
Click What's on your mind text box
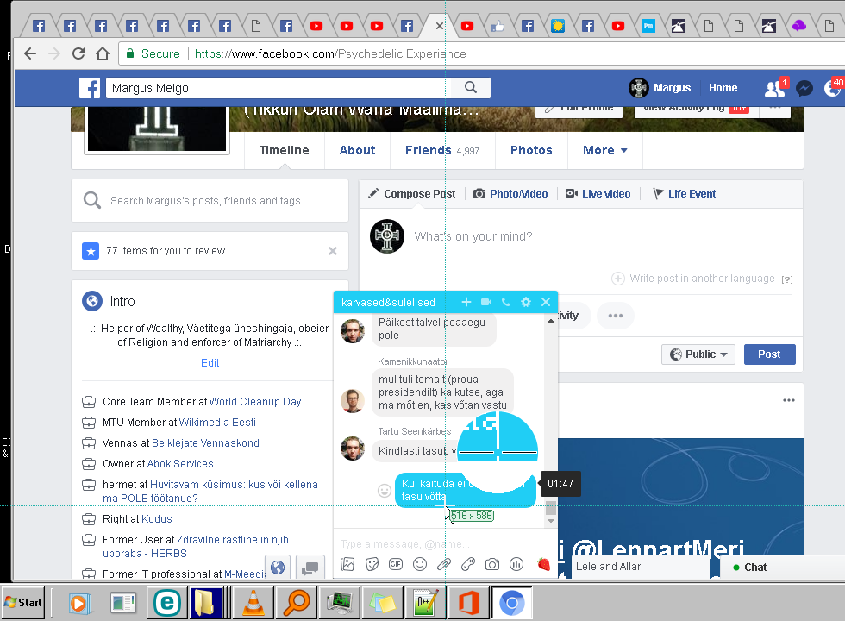pyautogui.click(x=473, y=236)
